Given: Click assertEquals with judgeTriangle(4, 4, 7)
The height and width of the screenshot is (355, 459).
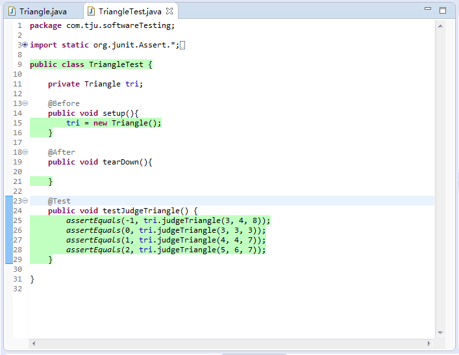Looking at the screenshot, I should (166, 240).
